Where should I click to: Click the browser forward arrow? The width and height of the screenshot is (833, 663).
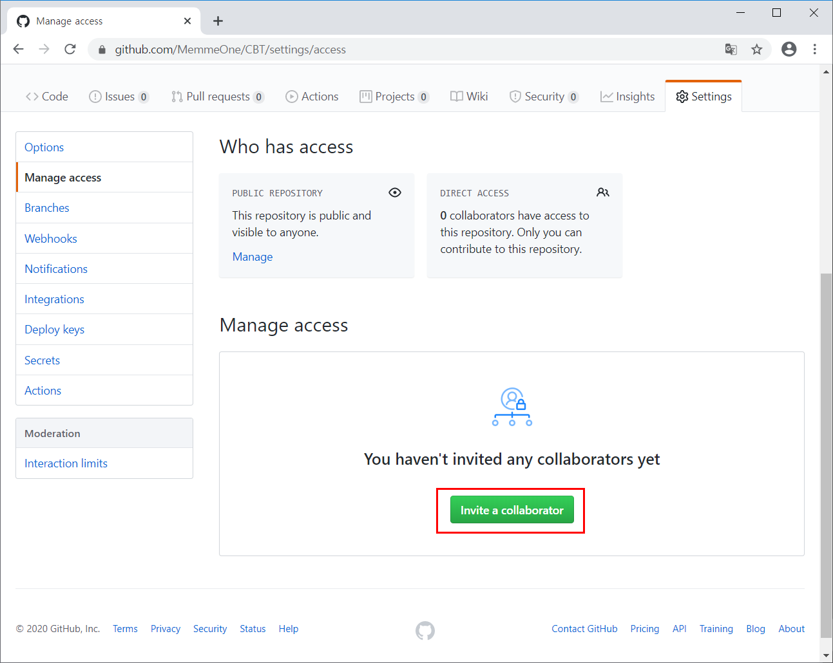pos(44,50)
